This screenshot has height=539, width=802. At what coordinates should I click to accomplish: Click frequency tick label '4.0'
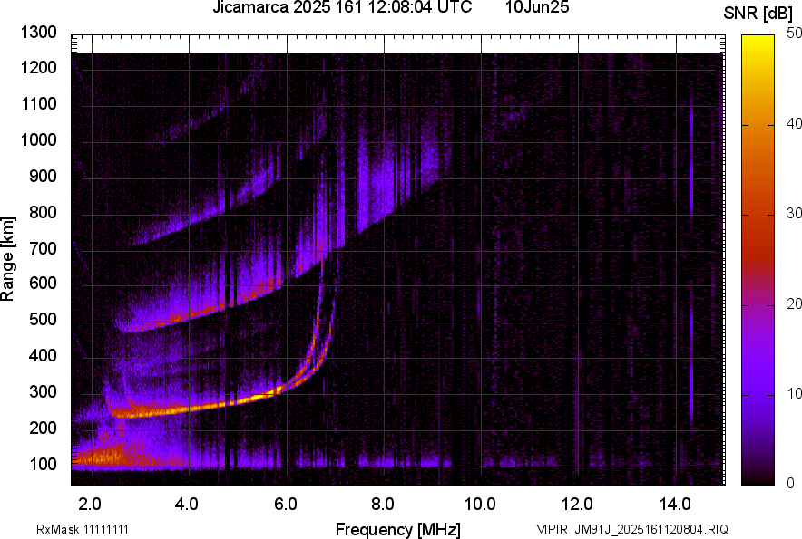187,505
